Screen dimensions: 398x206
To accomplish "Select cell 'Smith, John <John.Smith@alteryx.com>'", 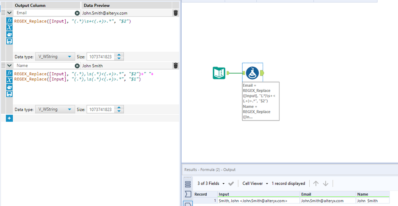I will coord(259,201).
